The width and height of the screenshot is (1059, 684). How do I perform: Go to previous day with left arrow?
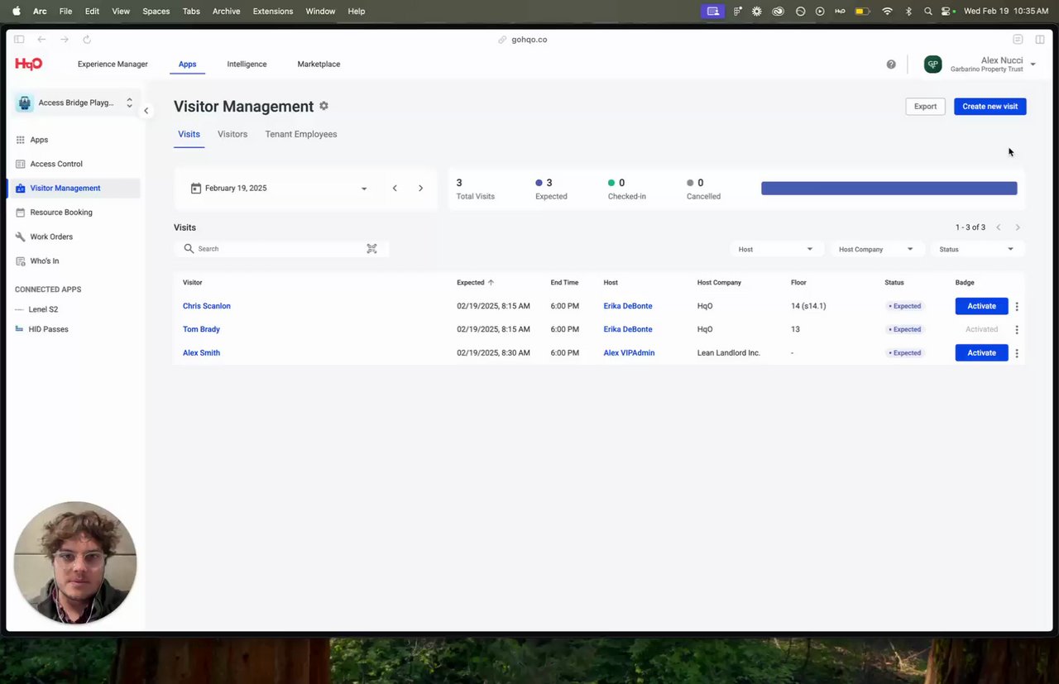(x=395, y=189)
